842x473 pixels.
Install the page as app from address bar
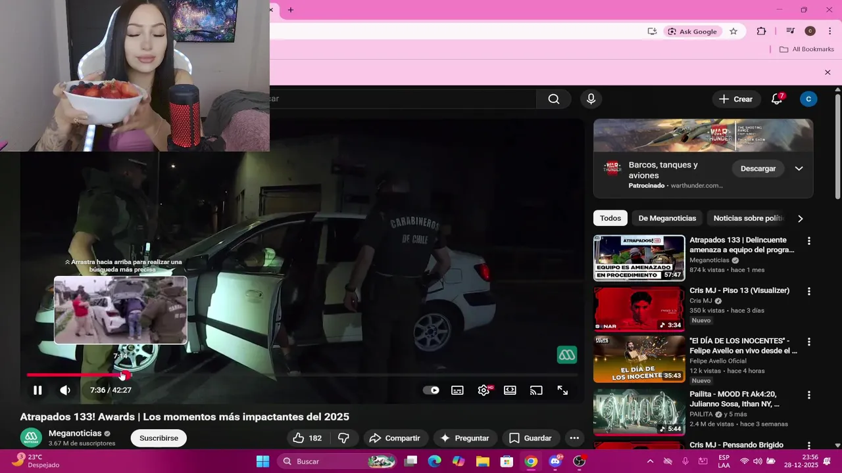click(652, 32)
